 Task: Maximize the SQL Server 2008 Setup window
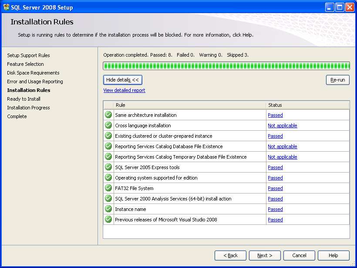point(340,7)
